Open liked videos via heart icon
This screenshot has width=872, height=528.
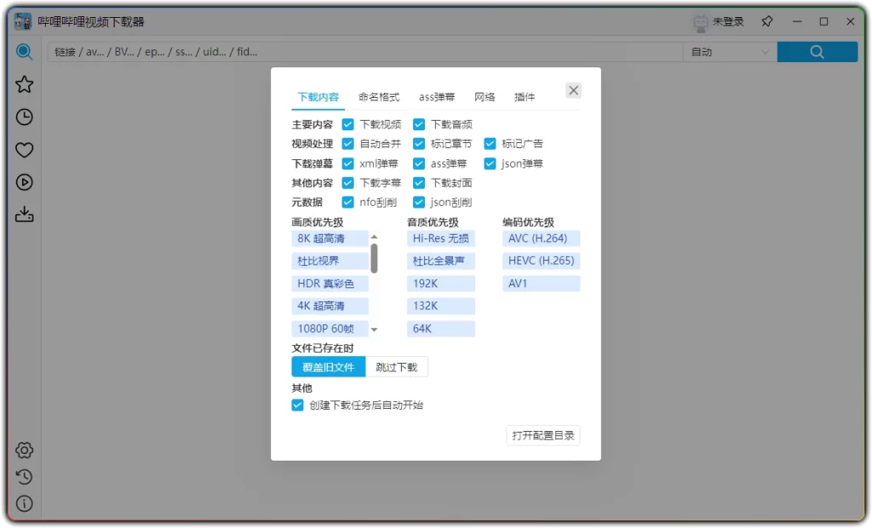tap(24, 149)
